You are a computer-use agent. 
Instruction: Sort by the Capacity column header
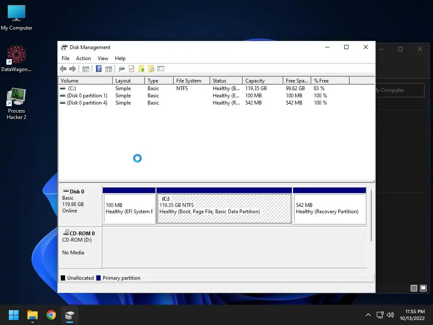tap(263, 81)
